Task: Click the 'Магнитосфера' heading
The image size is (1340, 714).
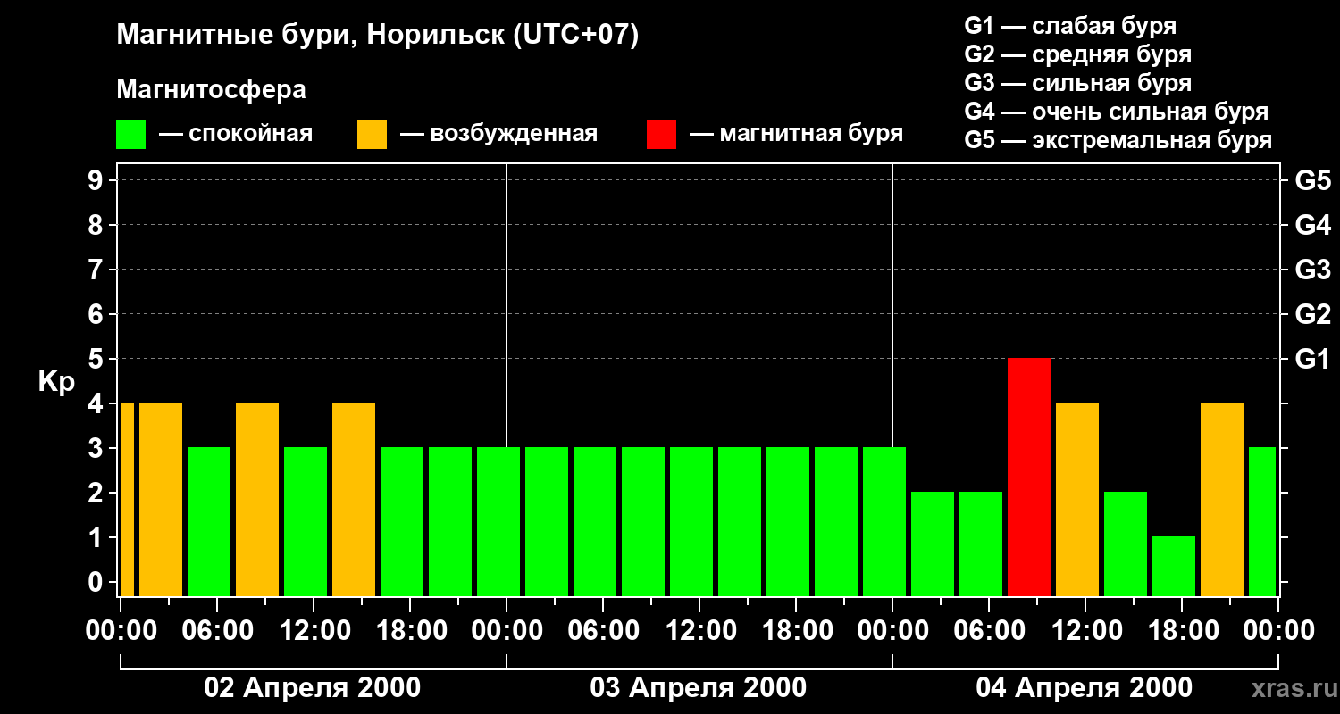Action: tap(212, 90)
